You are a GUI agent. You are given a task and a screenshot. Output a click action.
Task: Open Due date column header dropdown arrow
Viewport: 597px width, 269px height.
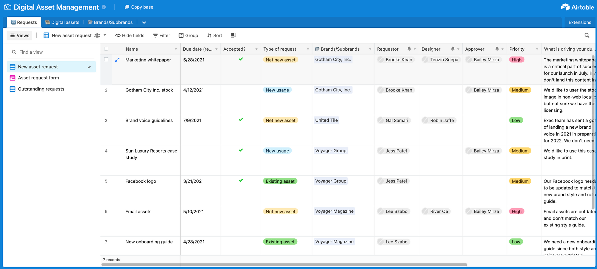pyautogui.click(x=216, y=49)
